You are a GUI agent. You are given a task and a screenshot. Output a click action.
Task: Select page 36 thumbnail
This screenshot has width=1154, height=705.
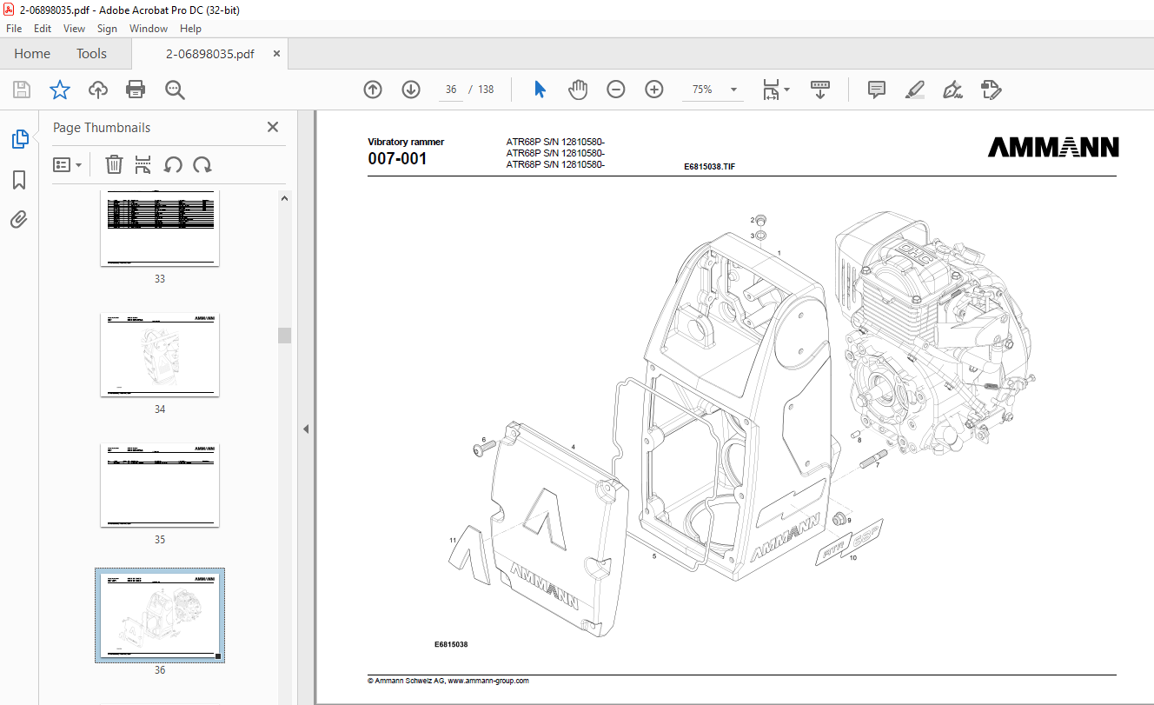[x=160, y=615]
